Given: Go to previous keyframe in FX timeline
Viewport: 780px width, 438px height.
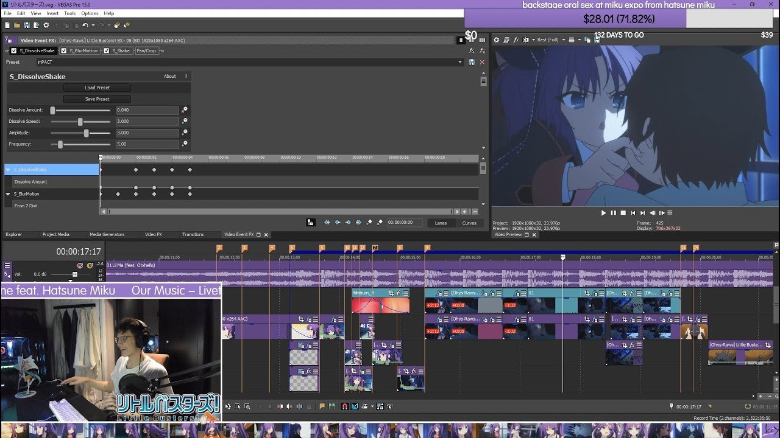Looking at the screenshot, I should pos(337,223).
